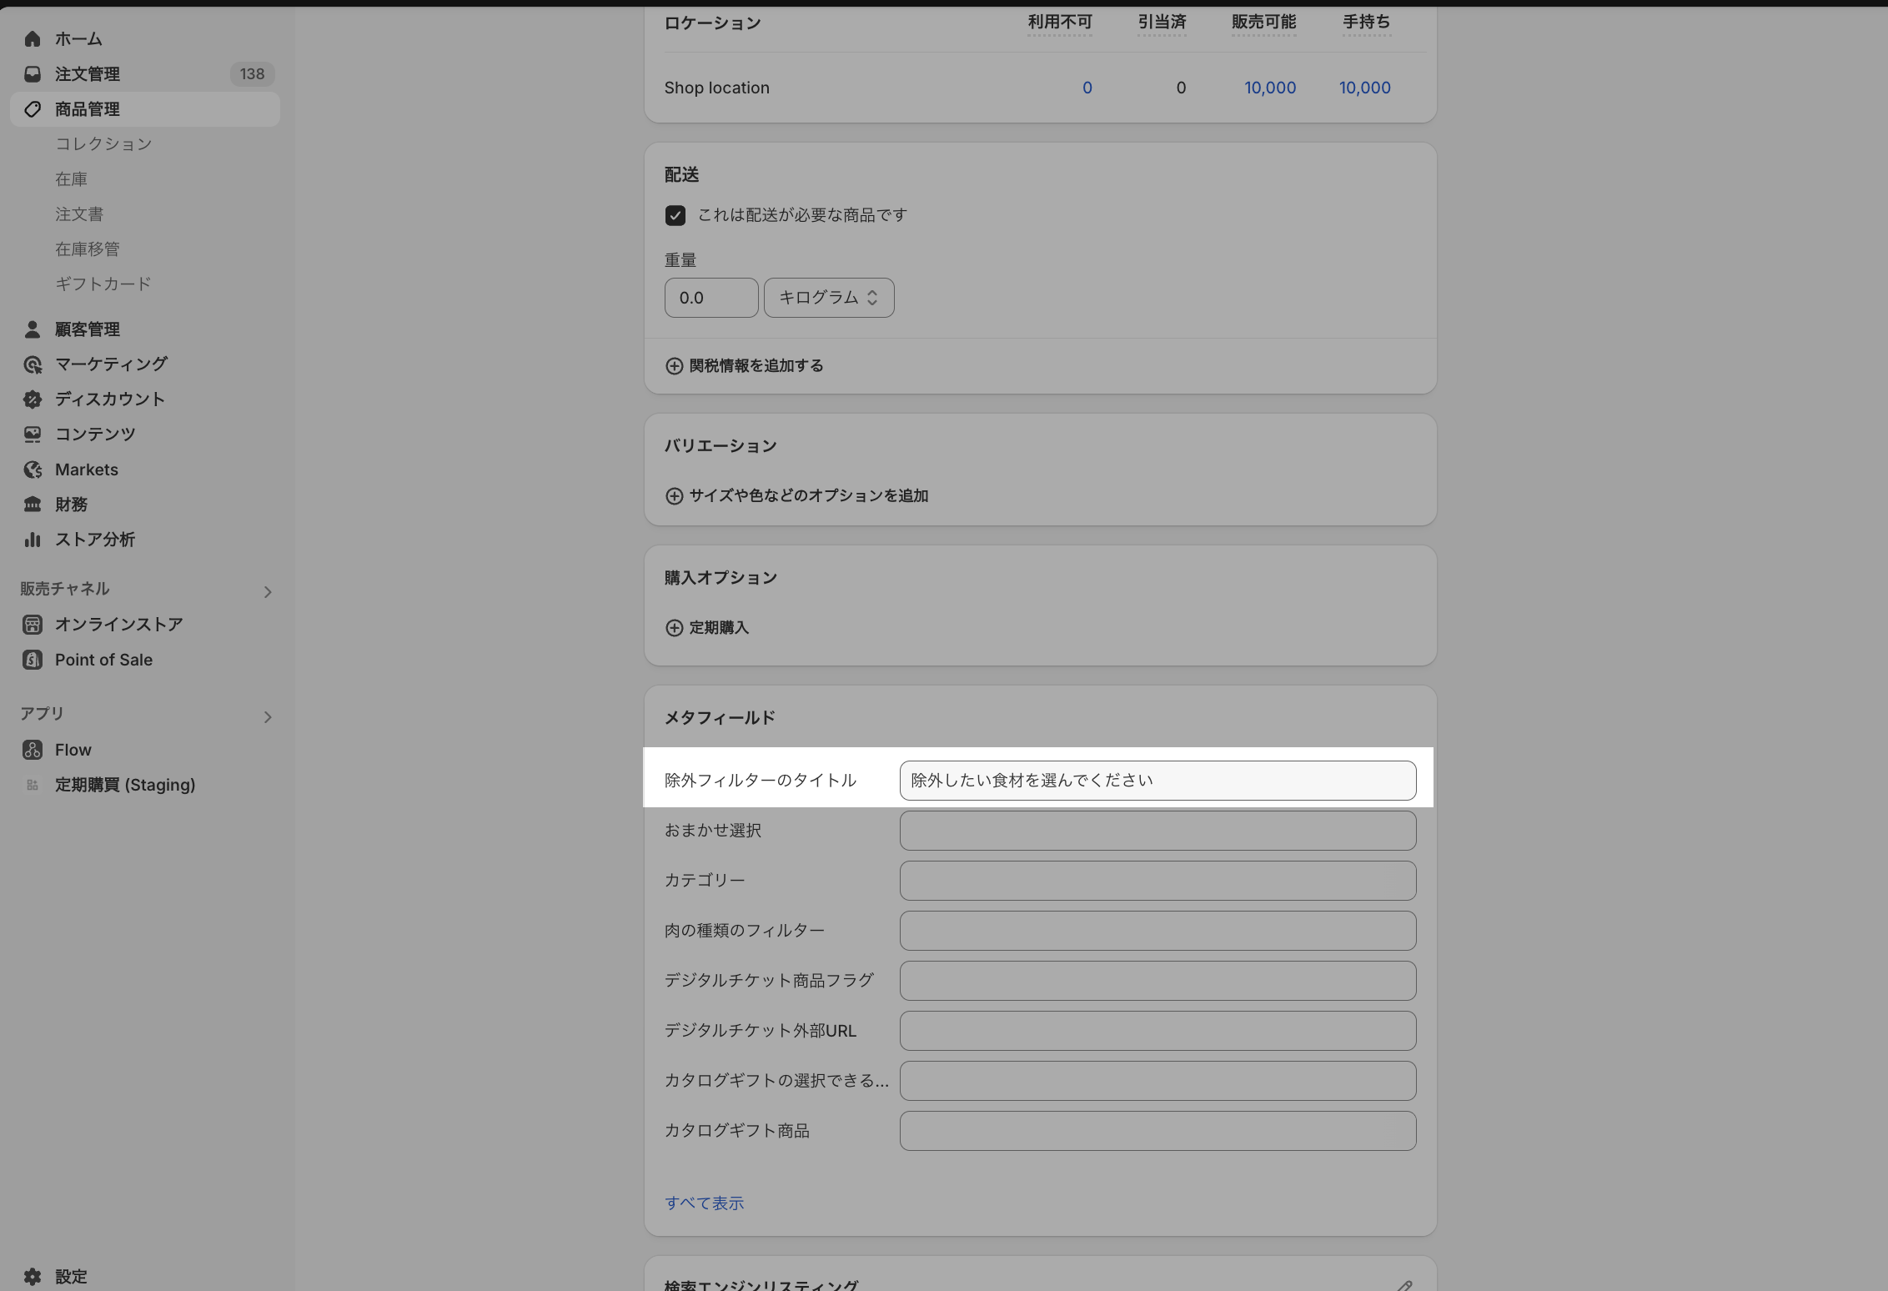Expand the Sales channels section chevron
The image size is (1888, 1291).
pos(268,592)
